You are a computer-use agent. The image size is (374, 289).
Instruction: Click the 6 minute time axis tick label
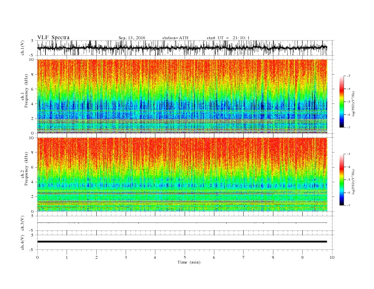point(214,257)
